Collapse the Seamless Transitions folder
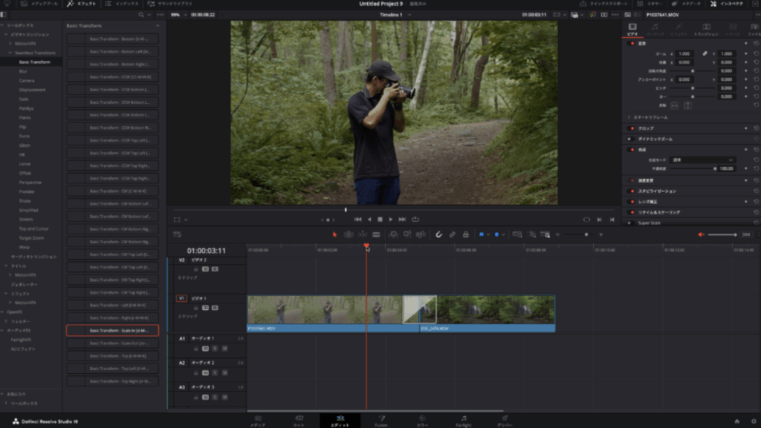This screenshot has height=428, width=761. pos(10,53)
